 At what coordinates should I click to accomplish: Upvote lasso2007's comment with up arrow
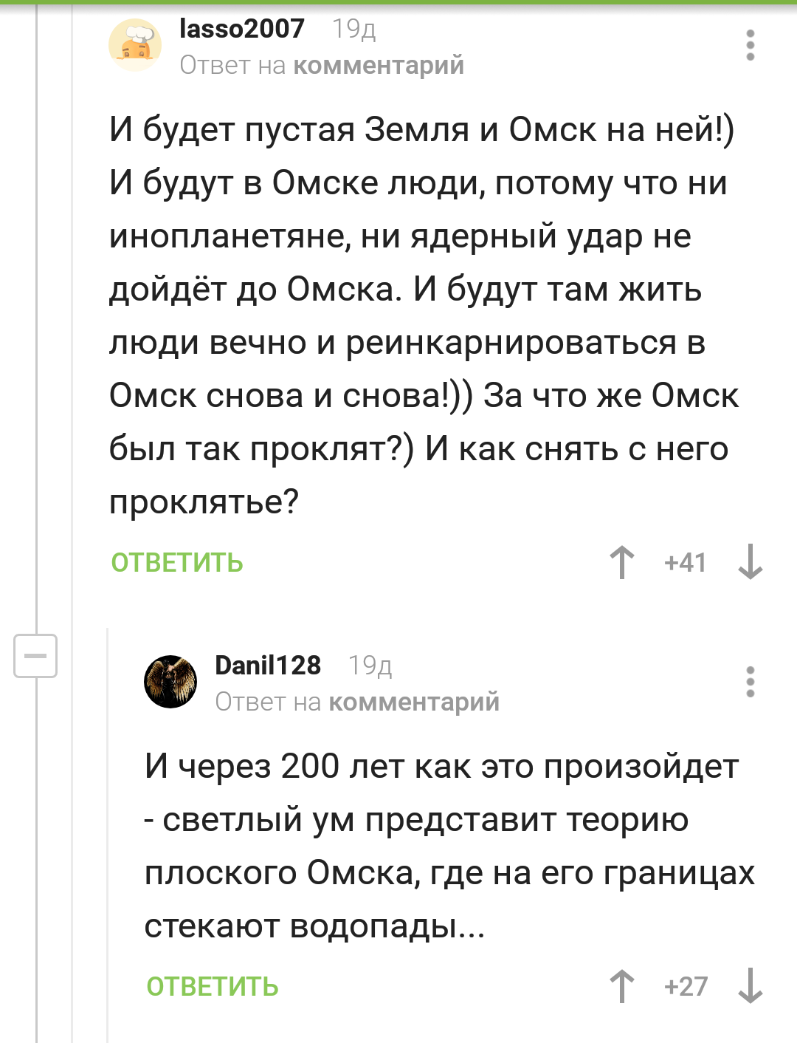point(622,563)
